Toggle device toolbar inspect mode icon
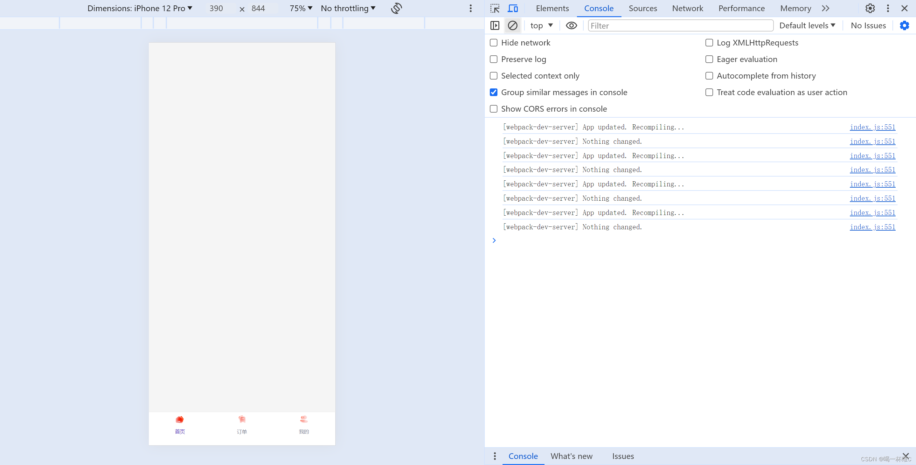This screenshot has width=916, height=465. 513,8
